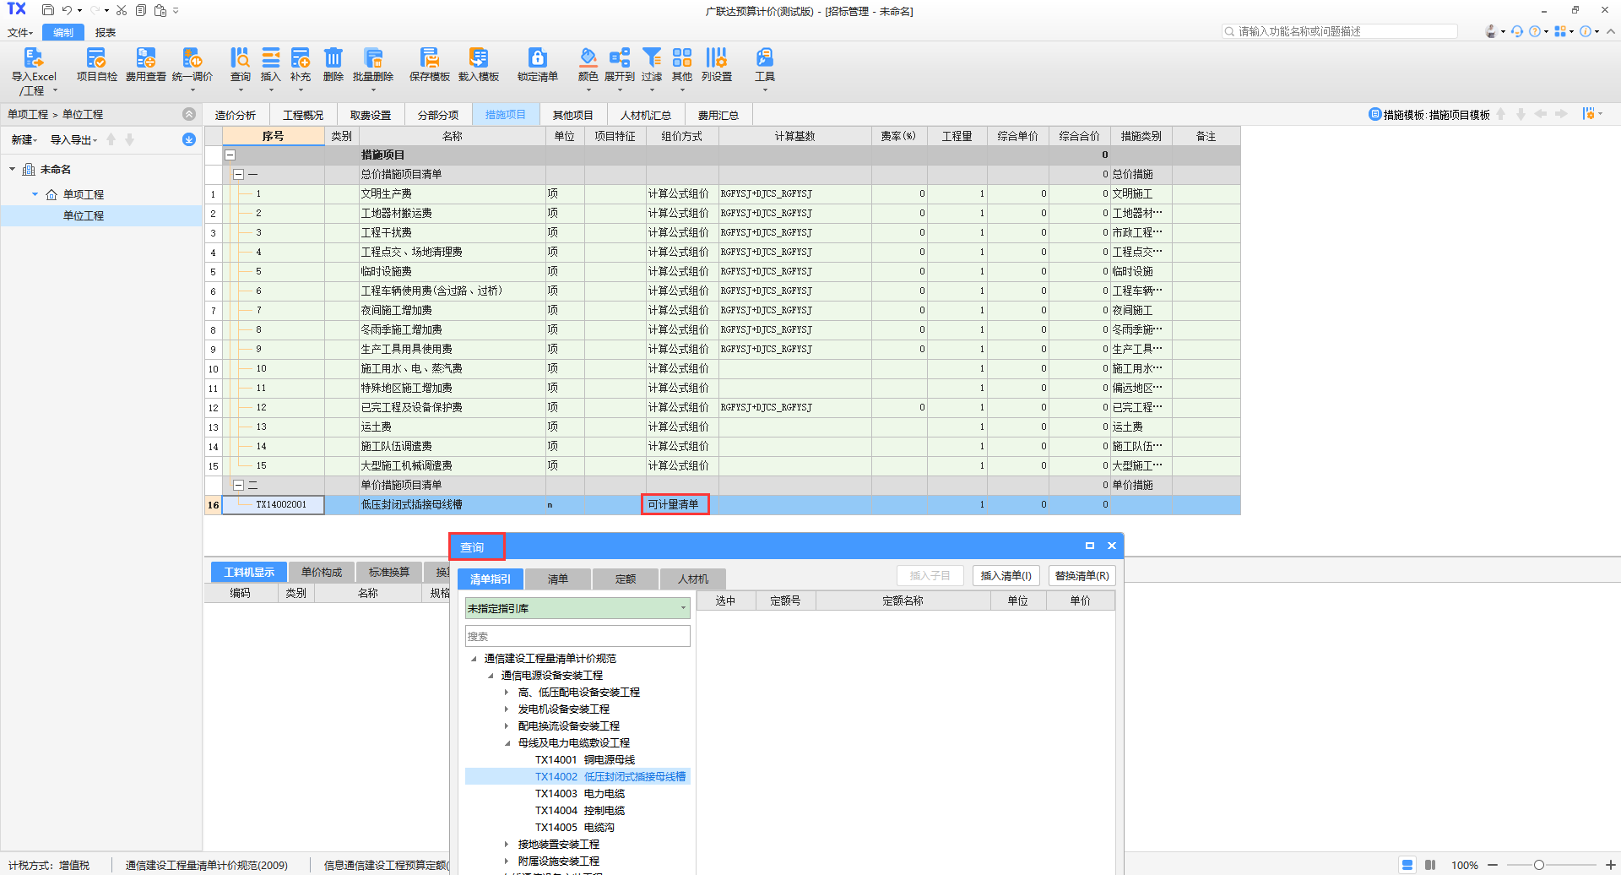Open the 定额 tab in query dialog
Viewport: 1621px width, 875px height.
pyautogui.click(x=625, y=579)
